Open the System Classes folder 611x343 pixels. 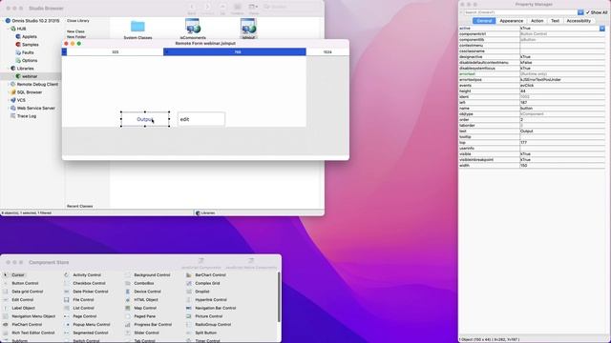click(x=137, y=30)
